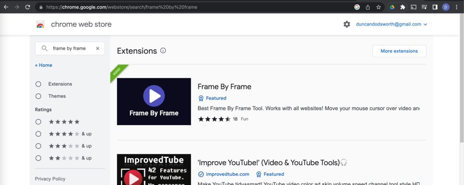Viewport: 464px width, 185px height.
Task: Reload the Chrome Web Store page
Action: pos(27,7)
